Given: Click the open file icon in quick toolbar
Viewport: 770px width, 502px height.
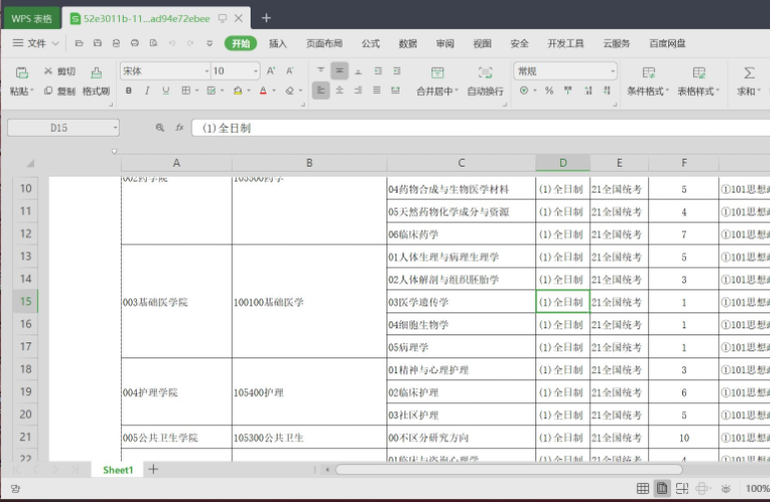Looking at the screenshot, I should click(79, 43).
